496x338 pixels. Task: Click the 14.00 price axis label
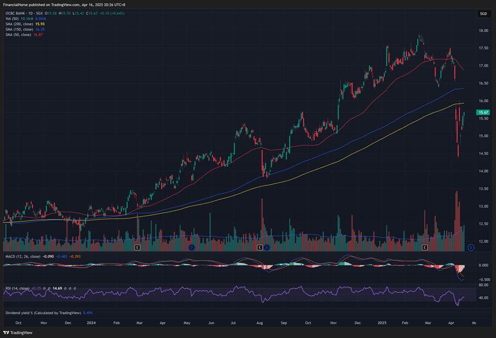pyautogui.click(x=483, y=171)
